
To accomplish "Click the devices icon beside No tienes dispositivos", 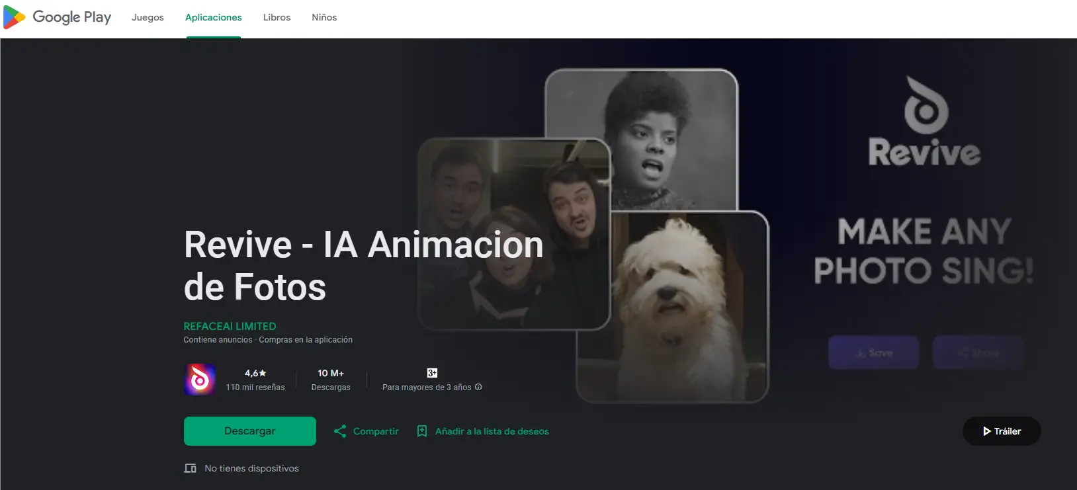I will click(191, 468).
